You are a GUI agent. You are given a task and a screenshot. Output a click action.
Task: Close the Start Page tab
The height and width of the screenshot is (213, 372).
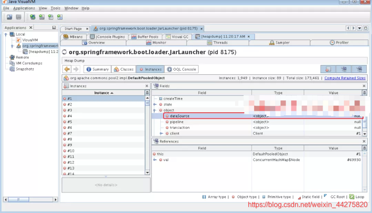coord(87,29)
